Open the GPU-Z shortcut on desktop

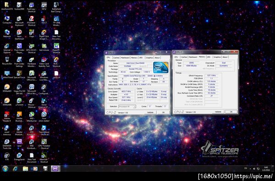[32, 48]
